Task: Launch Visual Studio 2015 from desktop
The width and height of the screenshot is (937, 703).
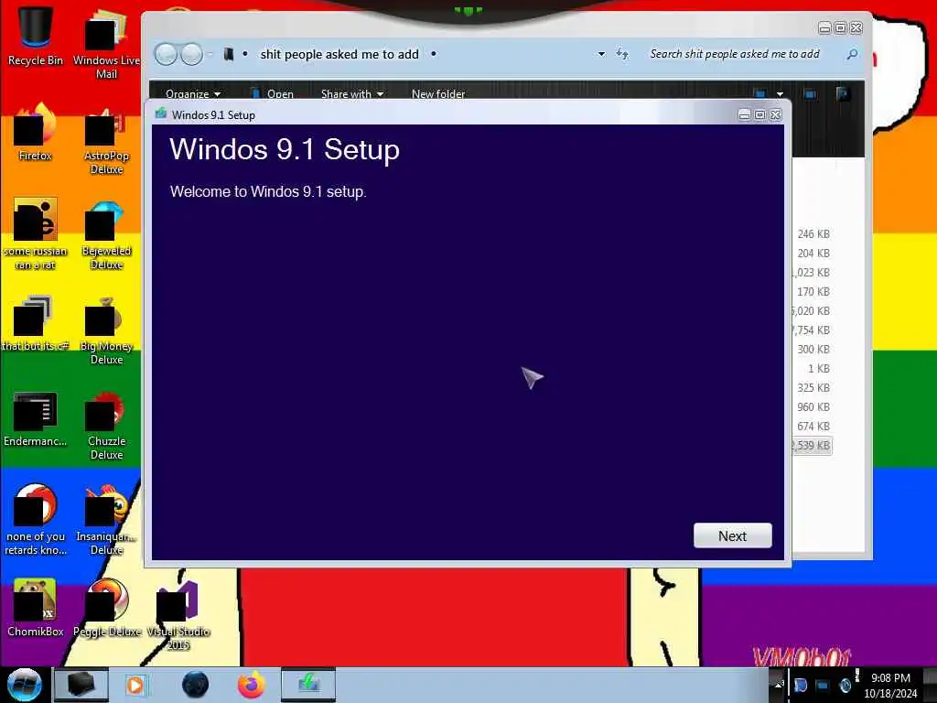Action: point(178,616)
